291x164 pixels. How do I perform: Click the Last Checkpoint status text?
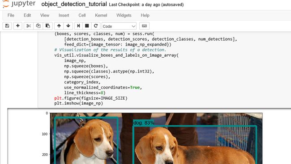146,4
